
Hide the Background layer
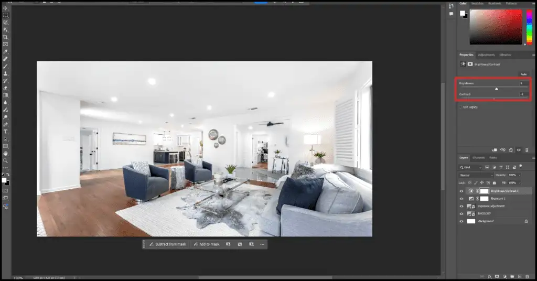pos(461,221)
